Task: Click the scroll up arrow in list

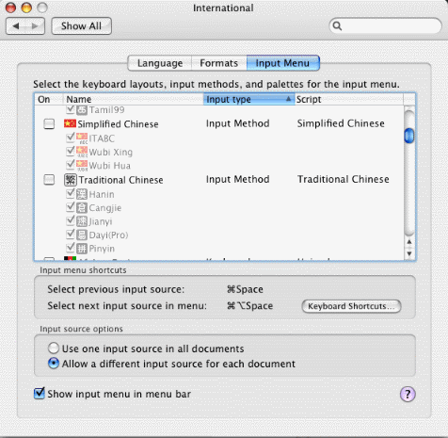Action: coord(409,242)
